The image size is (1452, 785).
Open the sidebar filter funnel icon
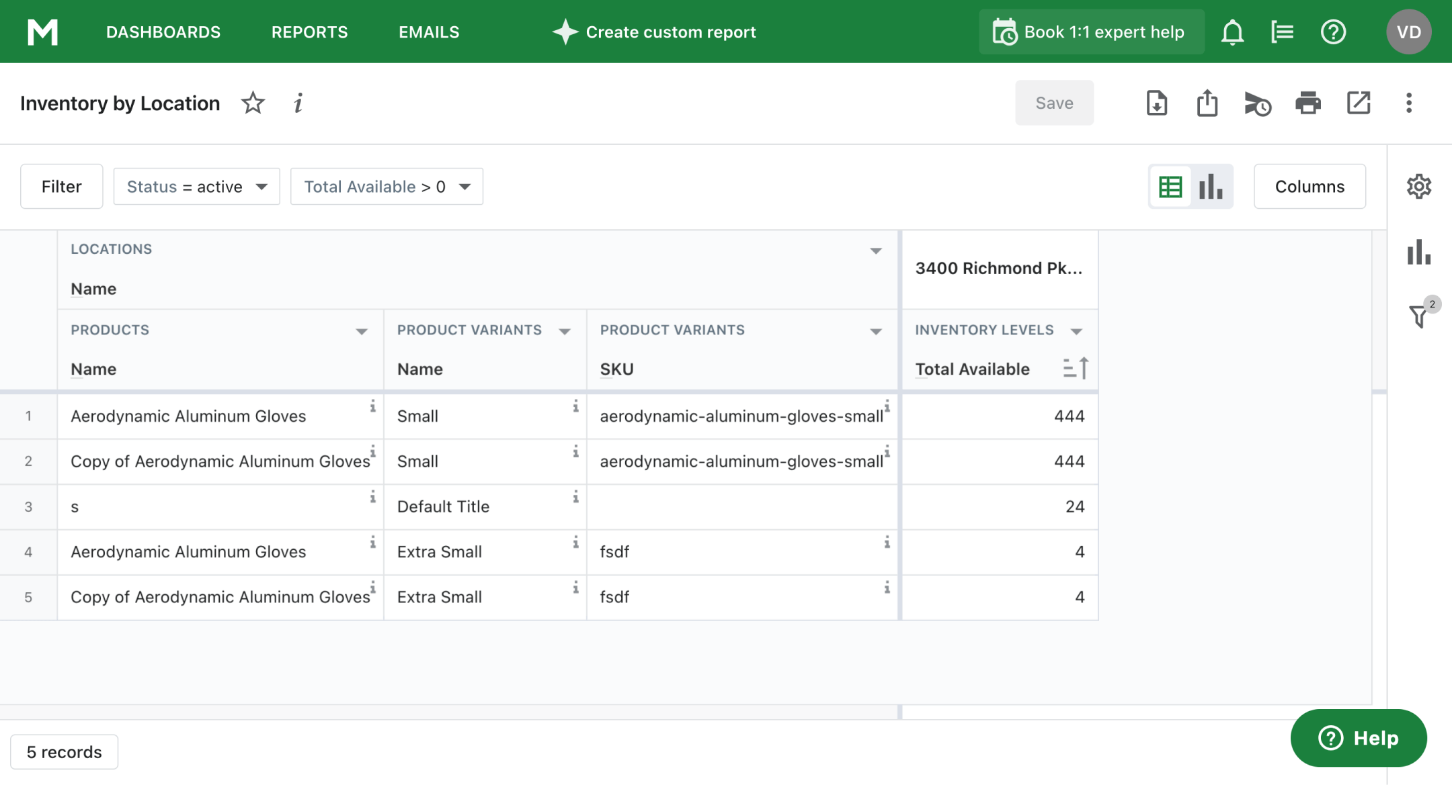point(1418,315)
